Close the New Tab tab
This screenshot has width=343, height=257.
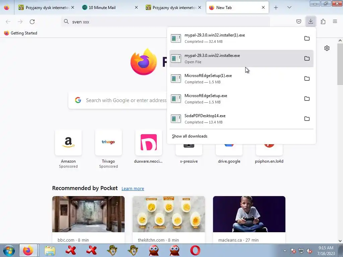263,7
